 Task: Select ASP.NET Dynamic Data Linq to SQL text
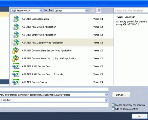[49, 58]
